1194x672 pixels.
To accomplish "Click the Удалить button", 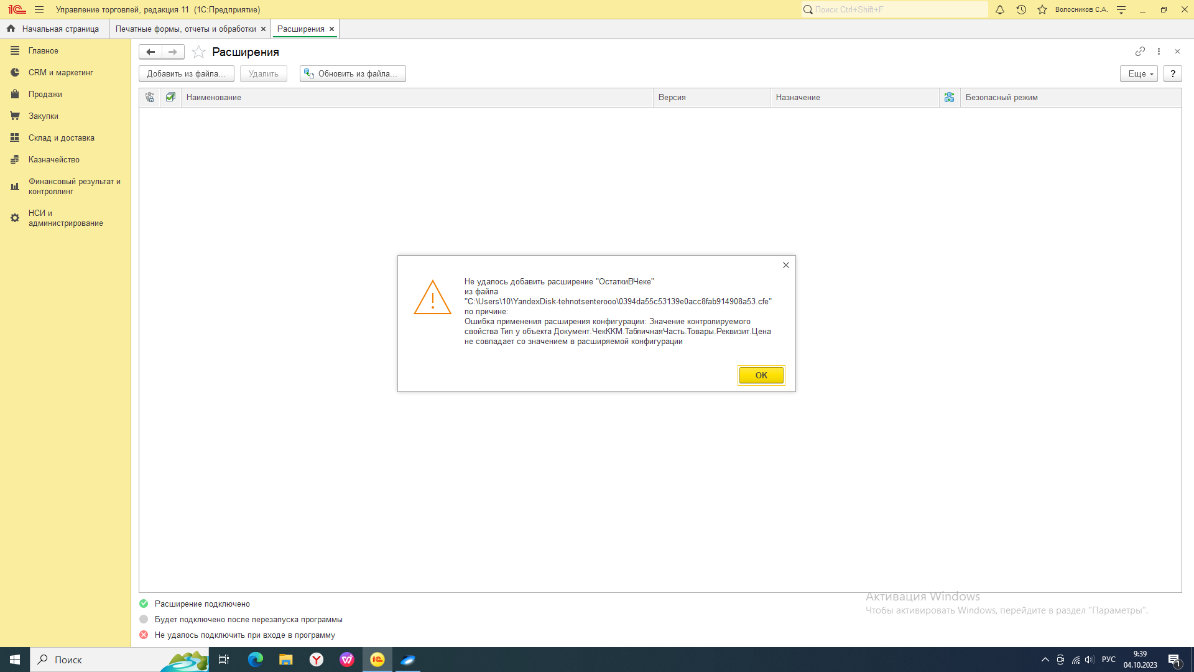I will coord(264,73).
